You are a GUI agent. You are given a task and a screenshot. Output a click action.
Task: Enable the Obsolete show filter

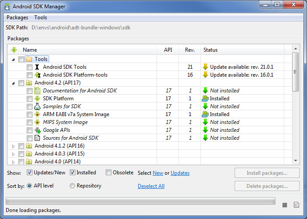coord(108,173)
